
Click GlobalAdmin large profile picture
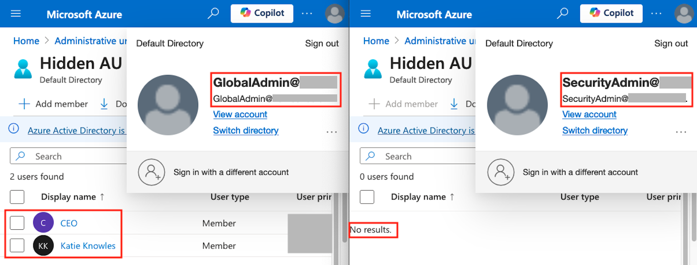point(168,105)
